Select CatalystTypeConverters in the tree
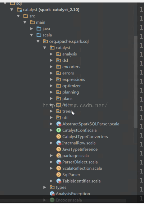The image size is (144, 204). [x=85, y=137]
